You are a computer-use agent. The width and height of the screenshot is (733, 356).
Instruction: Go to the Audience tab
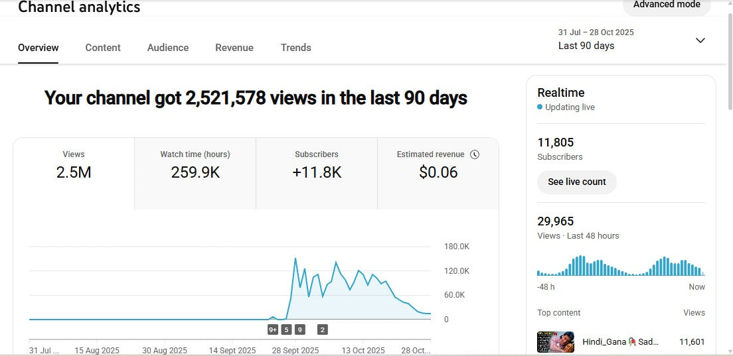point(168,48)
